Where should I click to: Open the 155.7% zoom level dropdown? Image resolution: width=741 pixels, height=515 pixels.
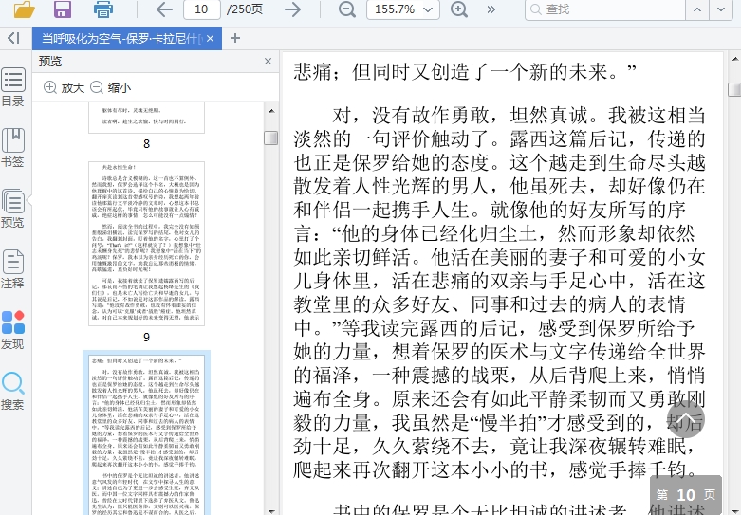(403, 9)
